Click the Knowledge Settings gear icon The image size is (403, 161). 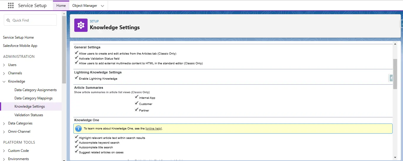81,25
